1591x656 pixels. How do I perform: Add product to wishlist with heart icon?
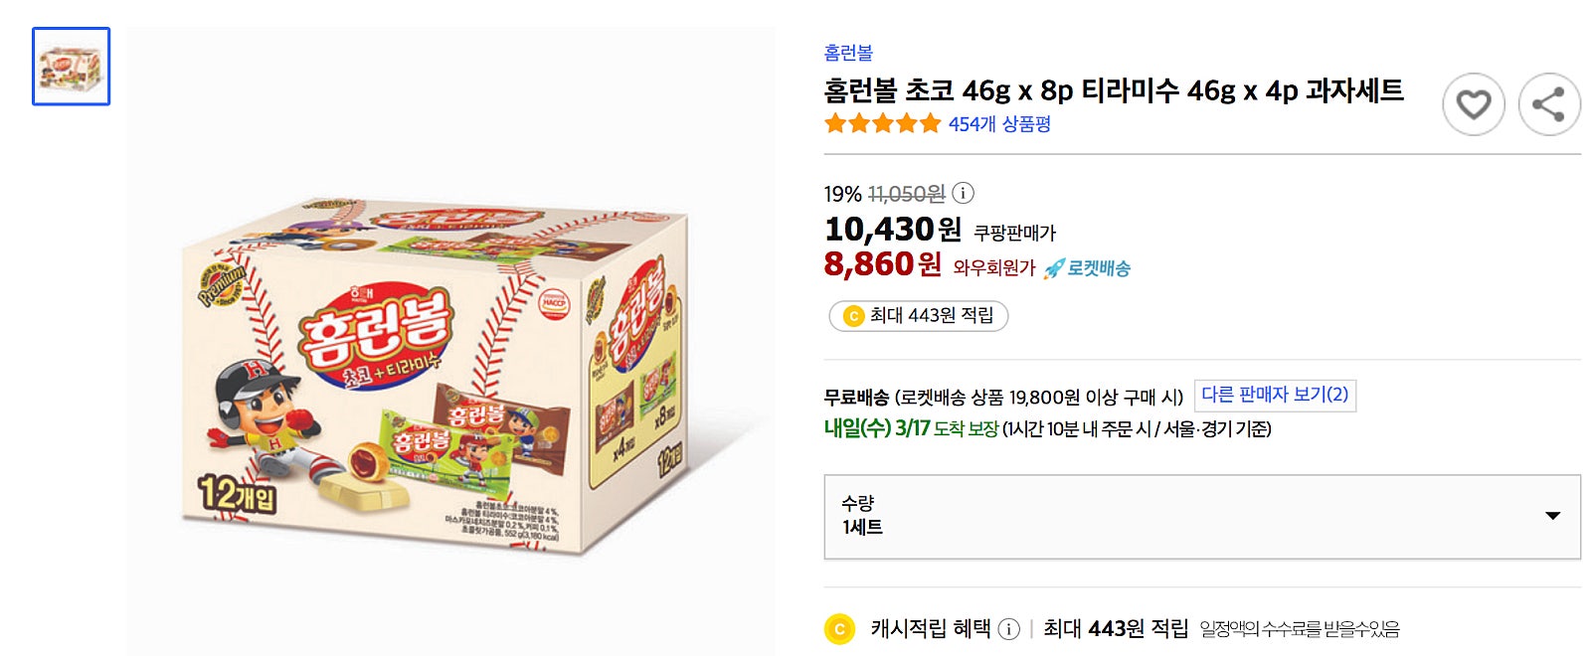1473,104
